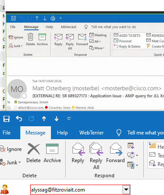Image resolution: width=164 pixels, height=195 pixels.
Task: Open File tab in lower Outlook window
Action: point(6,133)
